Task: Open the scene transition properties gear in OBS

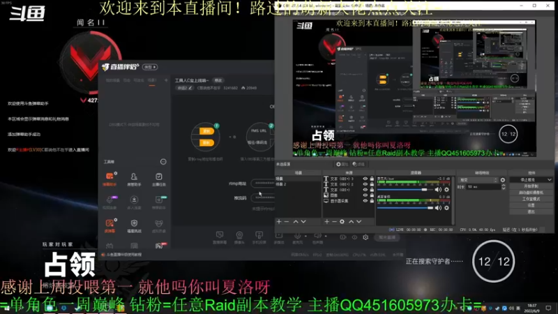Action: pos(502,180)
